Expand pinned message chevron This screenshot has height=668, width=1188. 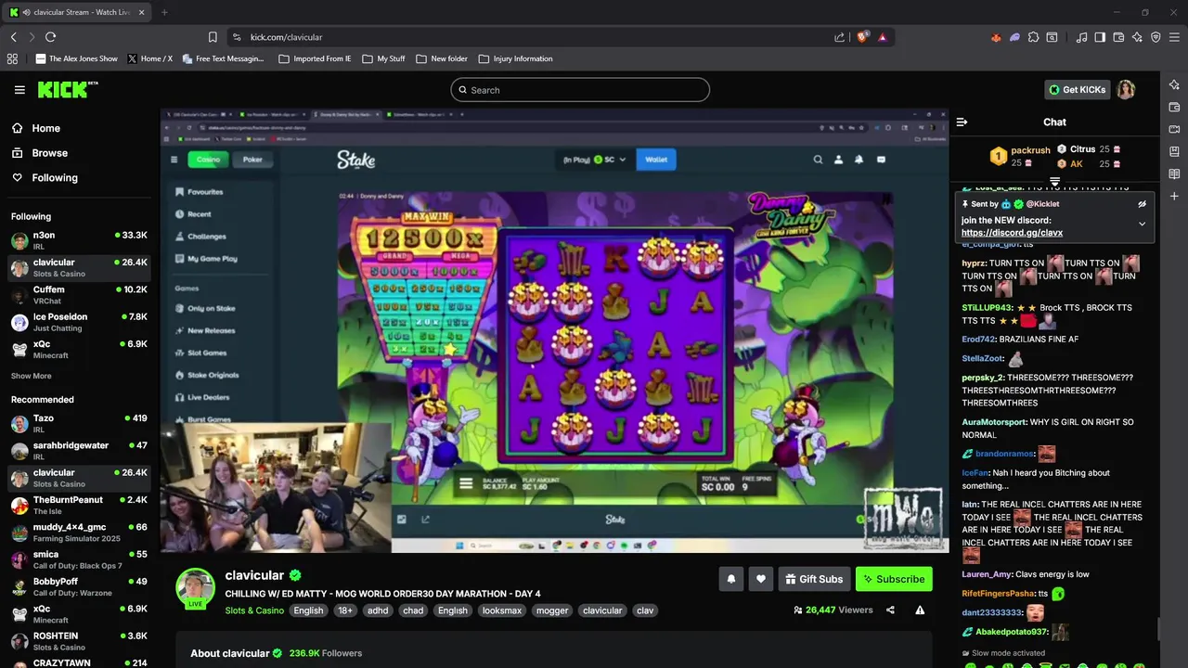pyautogui.click(x=1142, y=224)
